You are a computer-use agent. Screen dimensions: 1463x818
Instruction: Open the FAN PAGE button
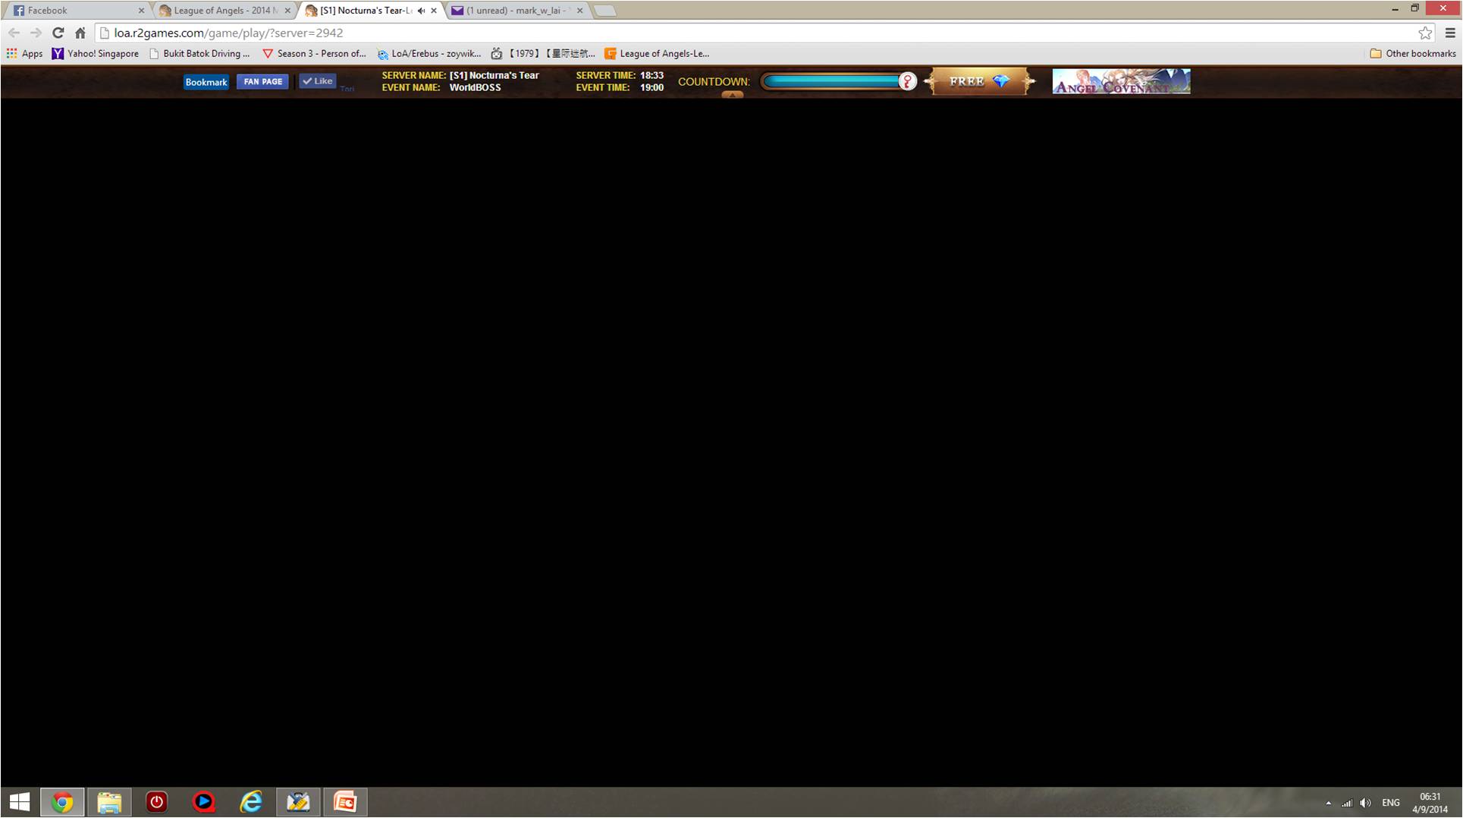coord(262,81)
